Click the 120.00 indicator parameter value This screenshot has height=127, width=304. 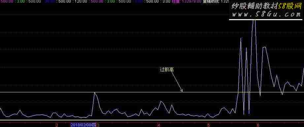tap(81, 2)
